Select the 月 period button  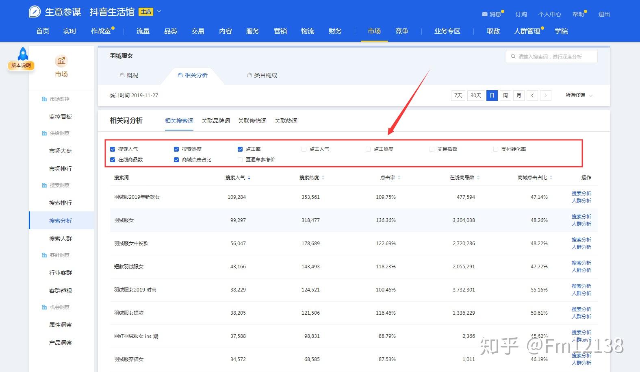click(x=519, y=96)
